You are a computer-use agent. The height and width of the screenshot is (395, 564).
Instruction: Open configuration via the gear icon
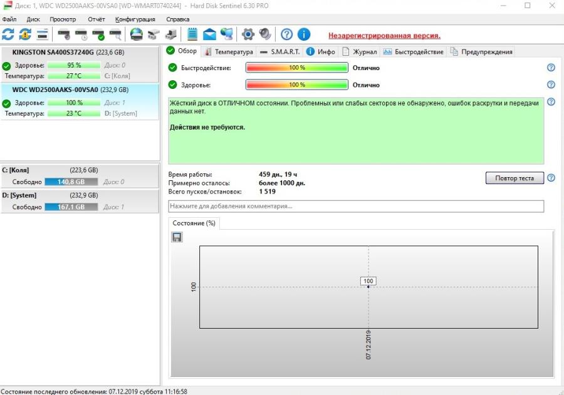click(248, 34)
